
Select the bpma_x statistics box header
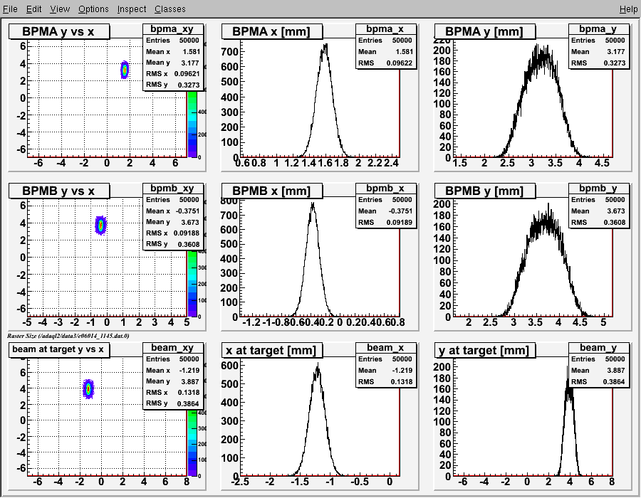[385, 29]
